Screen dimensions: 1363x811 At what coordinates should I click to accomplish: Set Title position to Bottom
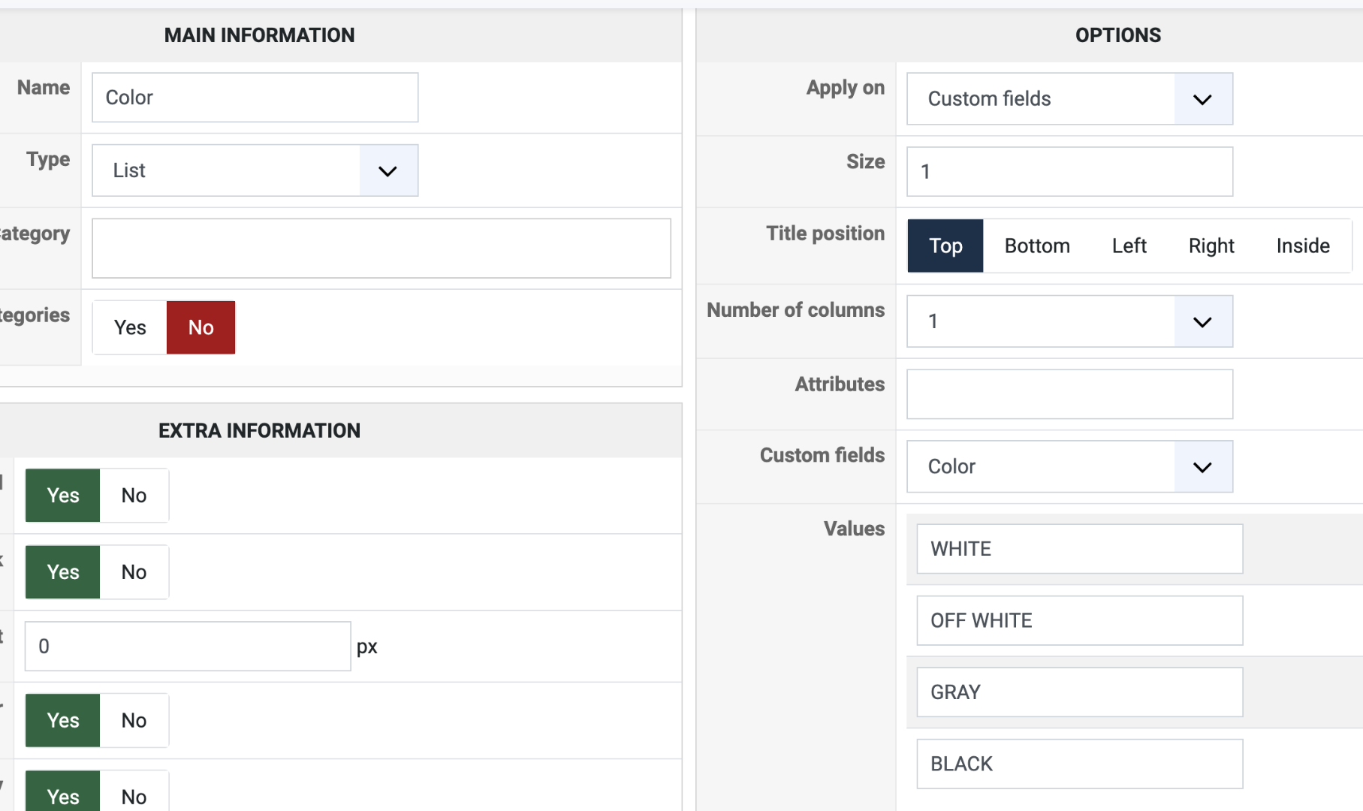point(1036,246)
